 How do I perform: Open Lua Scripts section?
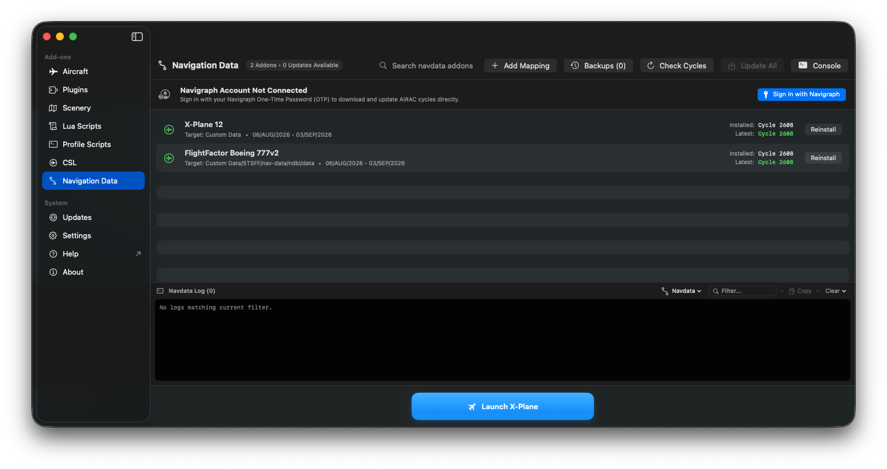(93, 126)
